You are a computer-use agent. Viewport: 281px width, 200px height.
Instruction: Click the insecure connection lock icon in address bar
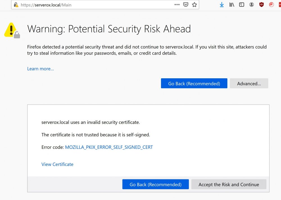point(16,5)
